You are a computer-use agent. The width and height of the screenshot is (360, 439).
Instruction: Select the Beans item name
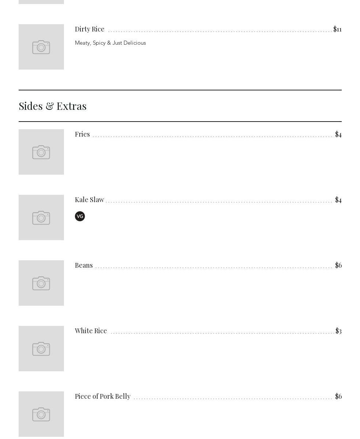pyautogui.click(x=84, y=265)
